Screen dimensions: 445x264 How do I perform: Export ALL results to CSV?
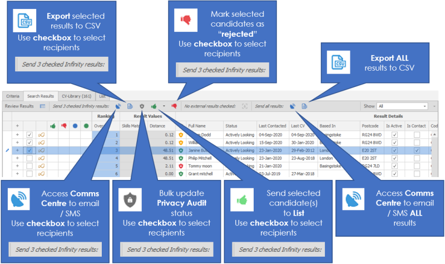tap(304, 106)
